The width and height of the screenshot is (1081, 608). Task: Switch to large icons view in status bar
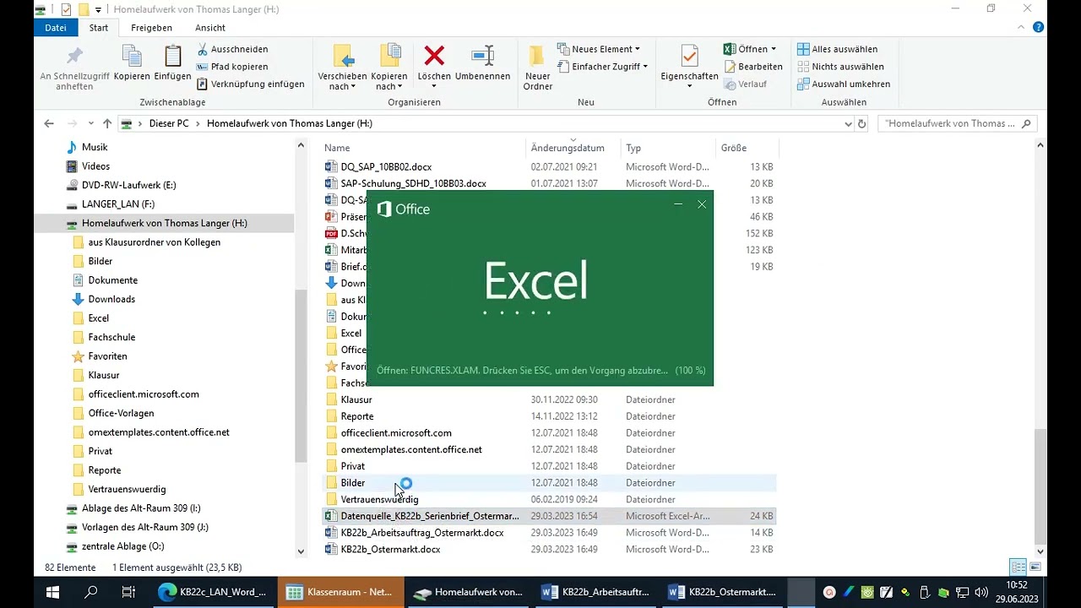(1035, 567)
